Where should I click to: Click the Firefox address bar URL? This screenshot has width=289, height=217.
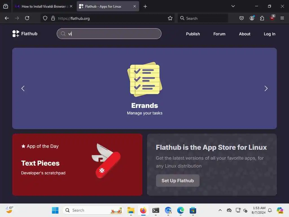74,18
